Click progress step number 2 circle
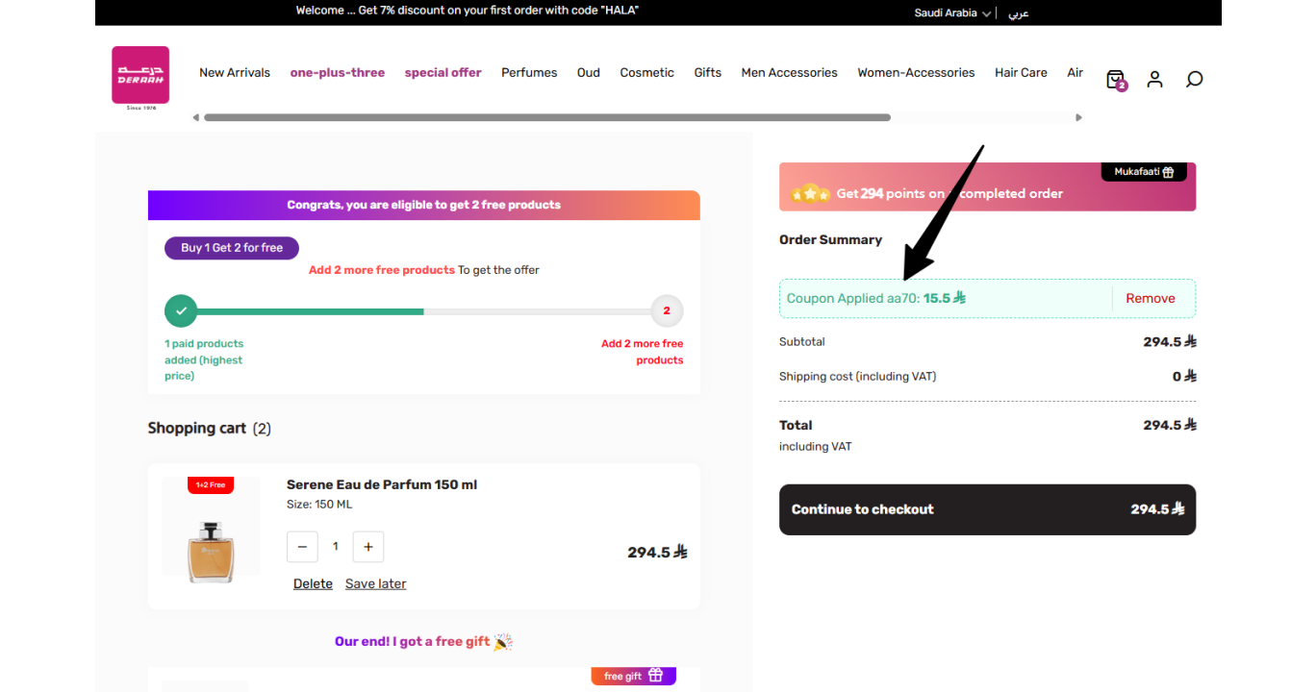This screenshot has height=692, width=1316. click(667, 311)
